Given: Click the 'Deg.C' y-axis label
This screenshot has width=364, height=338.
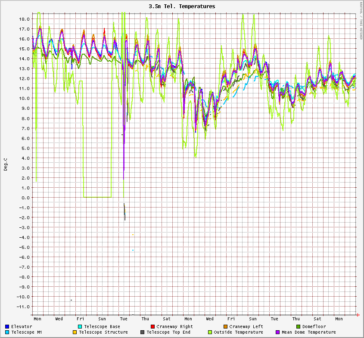Looking at the screenshot, I should tap(6, 164).
